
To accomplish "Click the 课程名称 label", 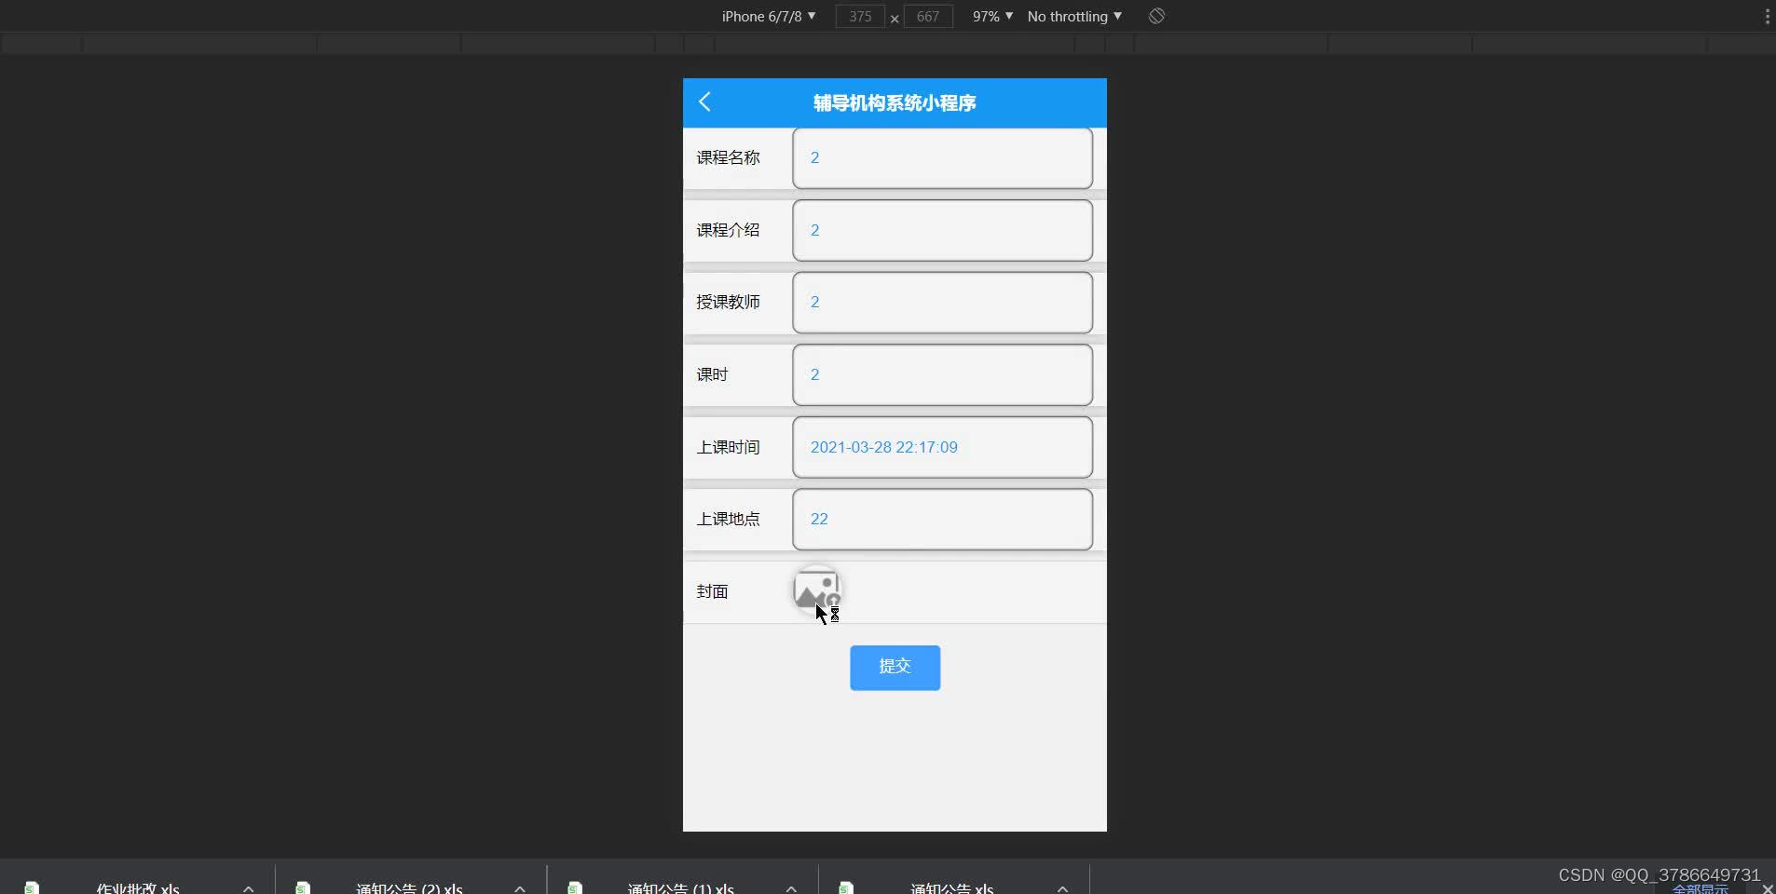I will click(728, 157).
